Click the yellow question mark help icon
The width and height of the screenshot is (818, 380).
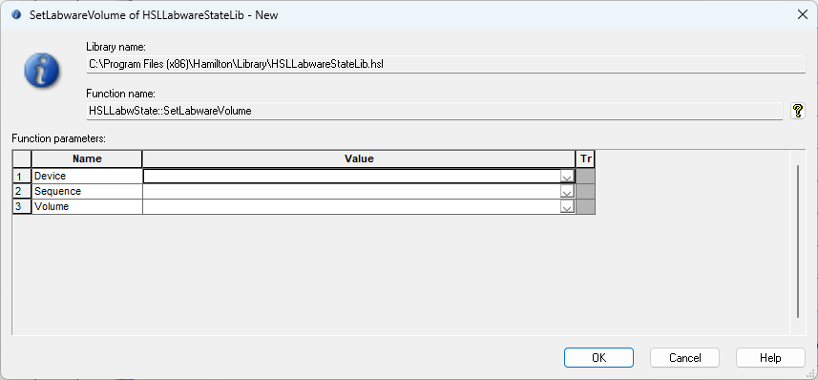[x=798, y=111]
